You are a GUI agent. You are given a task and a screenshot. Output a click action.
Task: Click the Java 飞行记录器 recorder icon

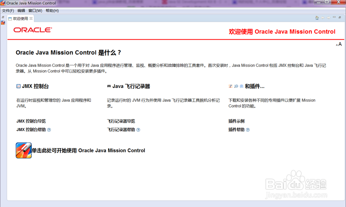(x=109, y=86)
